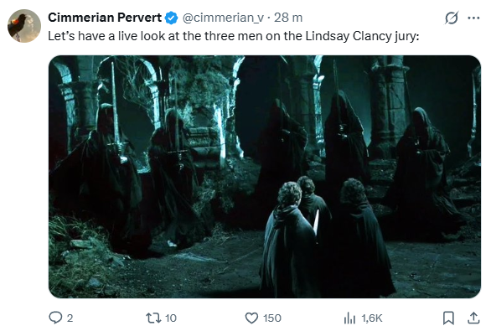
Task: Open the display name Cimmerian Pervert
Action: (x=105, y=18)
